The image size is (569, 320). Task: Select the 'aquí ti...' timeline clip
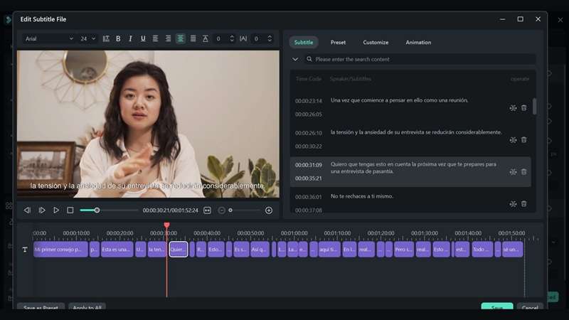click(x=329, y=250)
